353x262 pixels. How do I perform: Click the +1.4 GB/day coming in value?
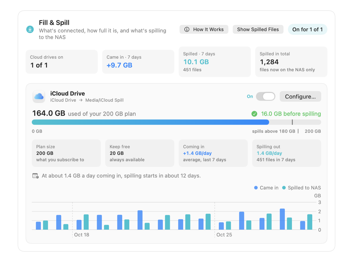point(197,153)
